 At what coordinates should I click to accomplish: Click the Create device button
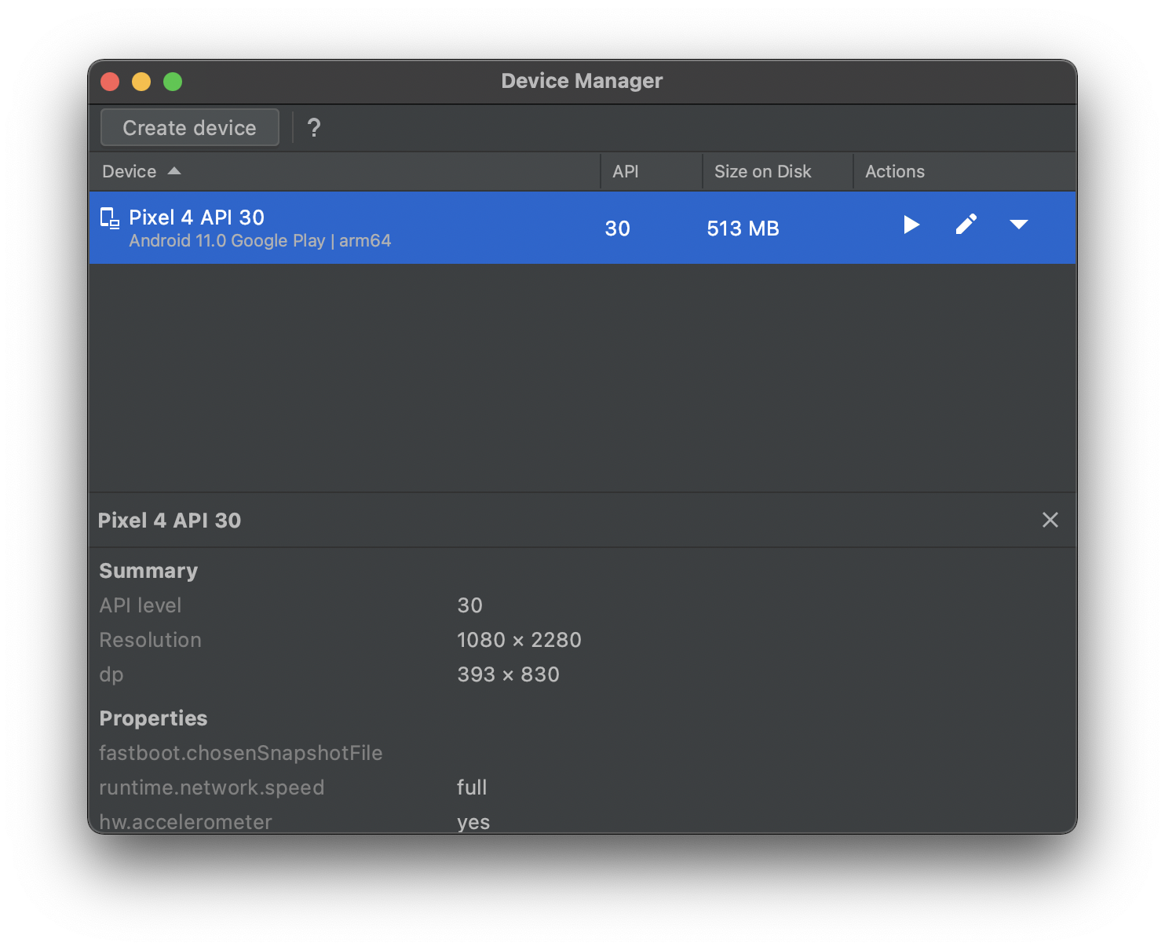click(190, 127)
